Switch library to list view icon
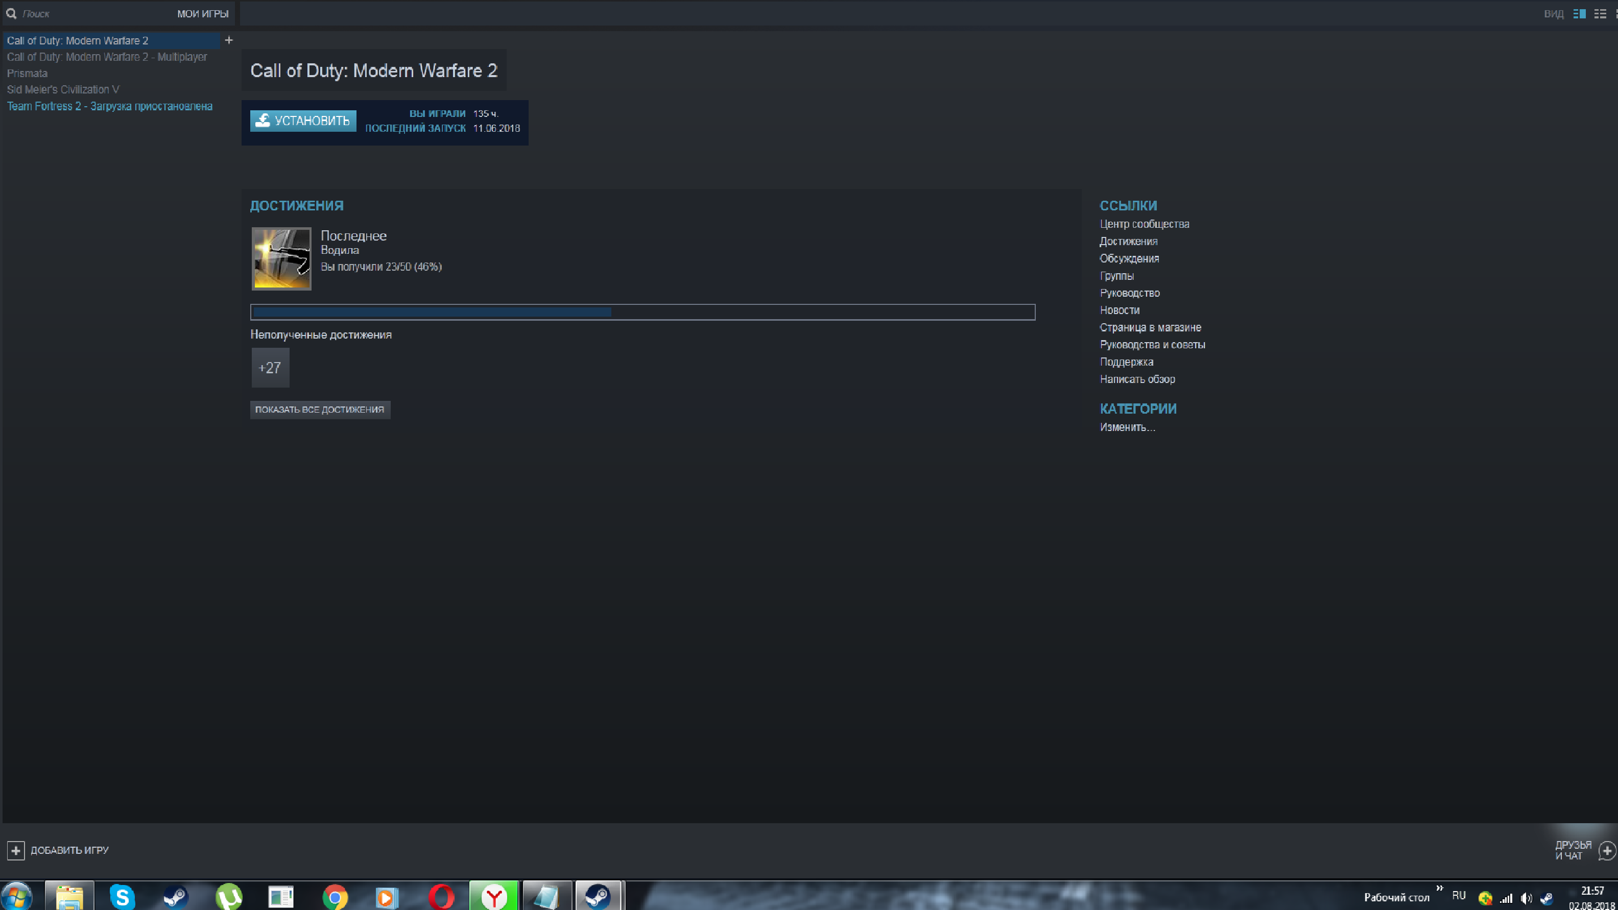The height and width of the screenshot is (910, 1618). click(x=1600, y=14)
